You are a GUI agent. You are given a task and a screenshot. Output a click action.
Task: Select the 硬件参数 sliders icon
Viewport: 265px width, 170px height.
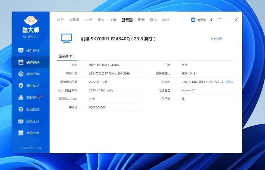21,62
